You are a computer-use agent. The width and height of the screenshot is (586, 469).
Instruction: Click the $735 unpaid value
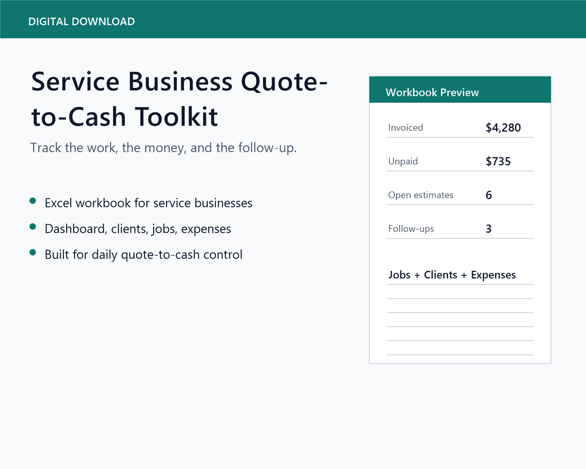point(498,161)
